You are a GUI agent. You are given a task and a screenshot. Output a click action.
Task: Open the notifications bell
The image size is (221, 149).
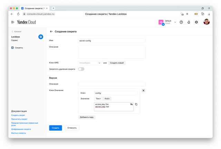point(189,22)
